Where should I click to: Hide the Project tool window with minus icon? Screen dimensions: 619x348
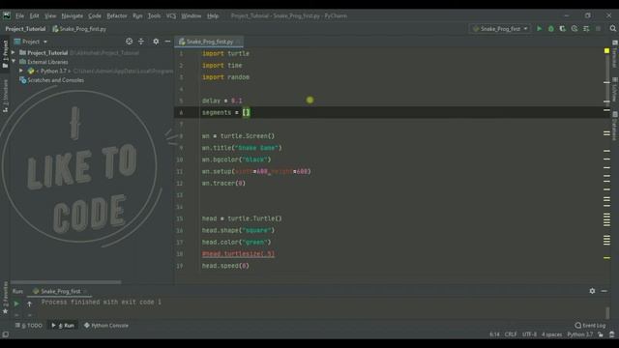(167, 42)
